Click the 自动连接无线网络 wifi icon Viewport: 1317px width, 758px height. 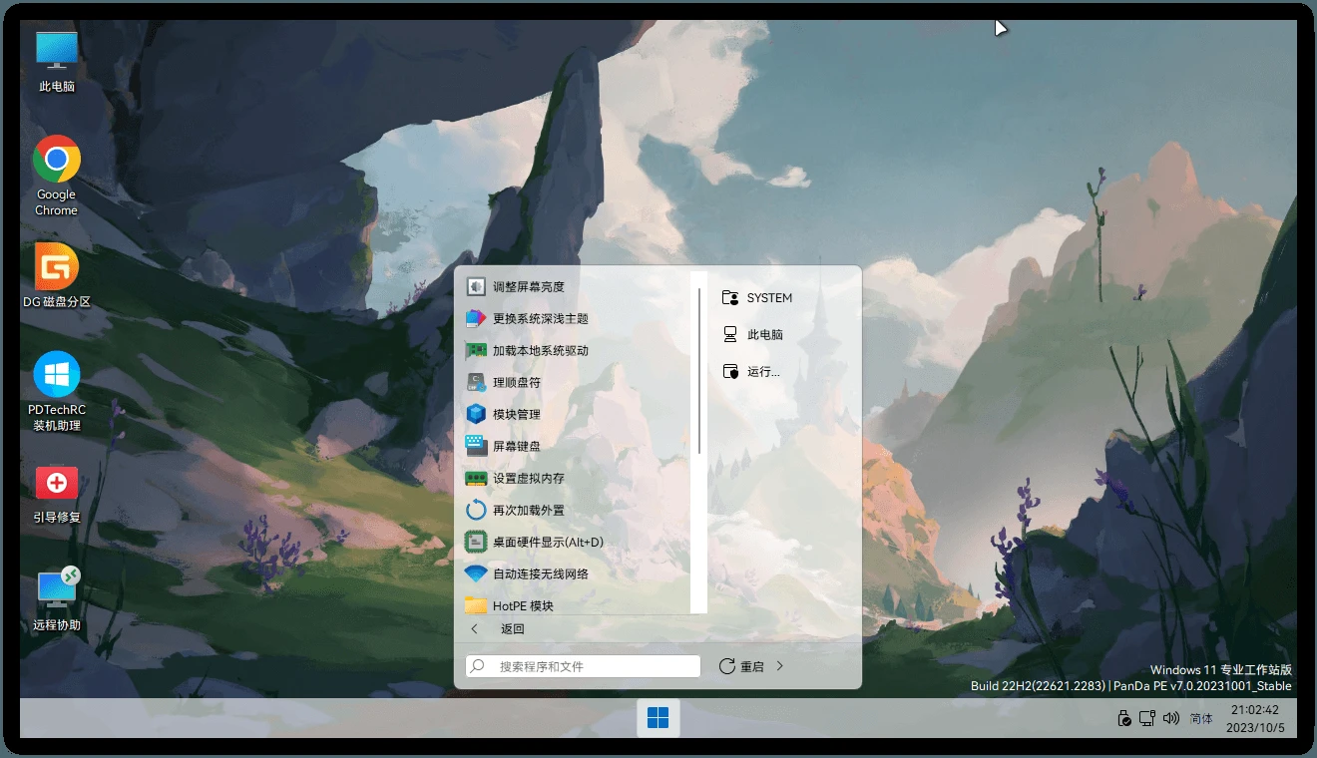coord(476,573)
